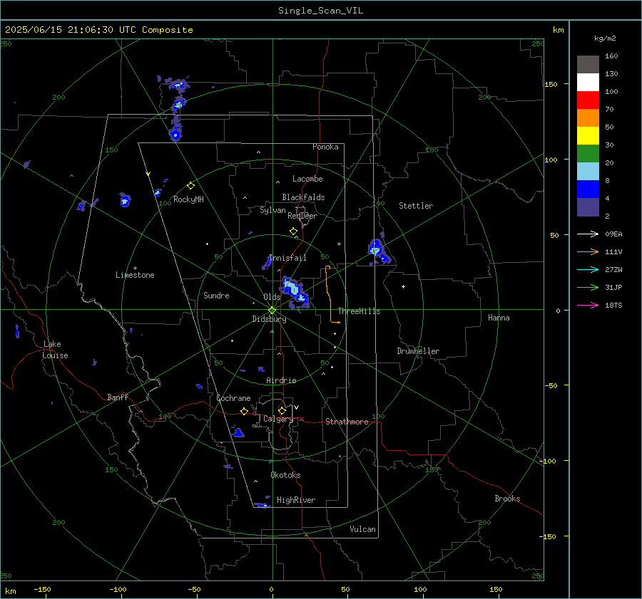This screenshot has height=599, width=642.
Task: Click the 31JP legend label
Action: [613, 288]
